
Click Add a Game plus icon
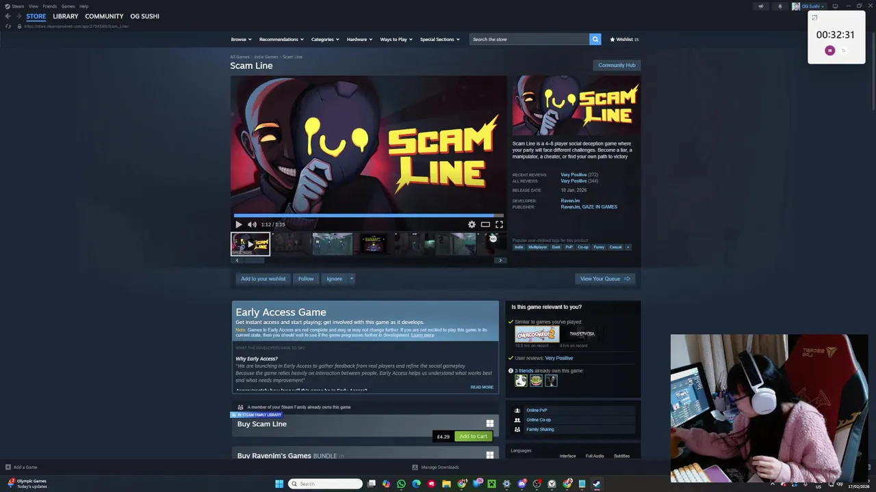[x=8, y=467]
